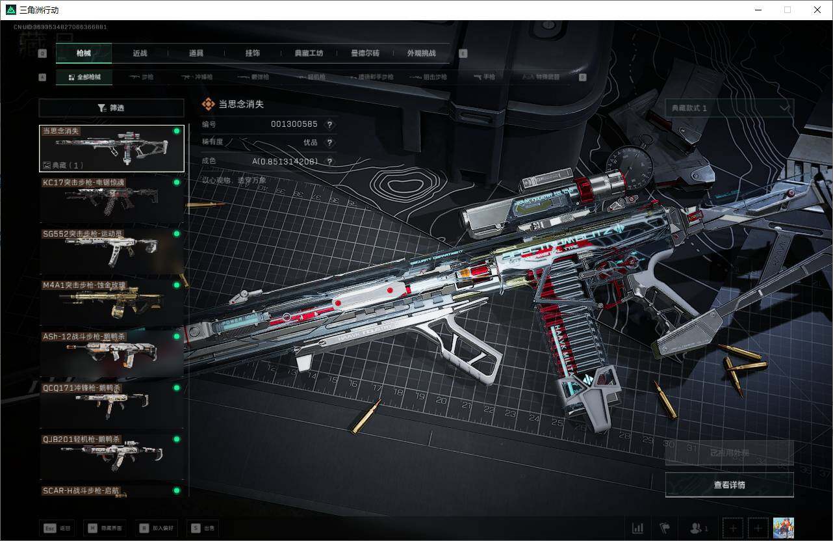Open the statistics bar-chart icon at bottom

(x=637, y=528)
